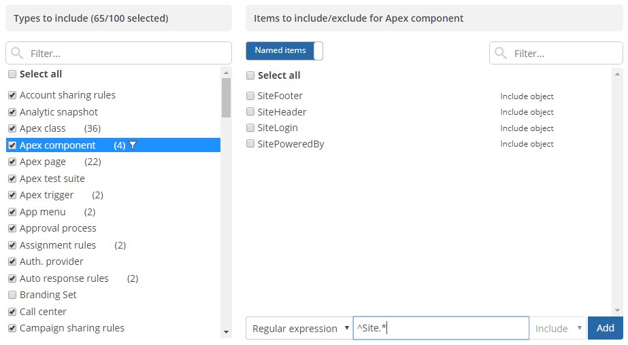Uncheck the Account sharing rules checkbox

12,95
